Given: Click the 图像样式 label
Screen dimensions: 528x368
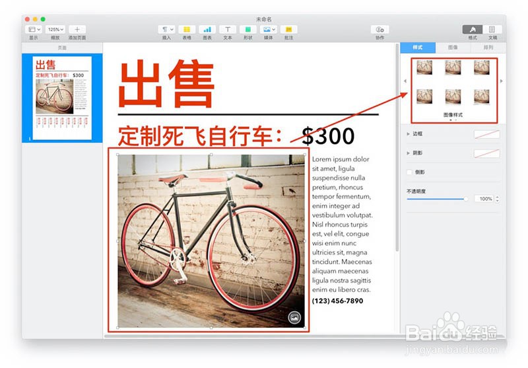Looking at the screenshot, I should (453, 115).
